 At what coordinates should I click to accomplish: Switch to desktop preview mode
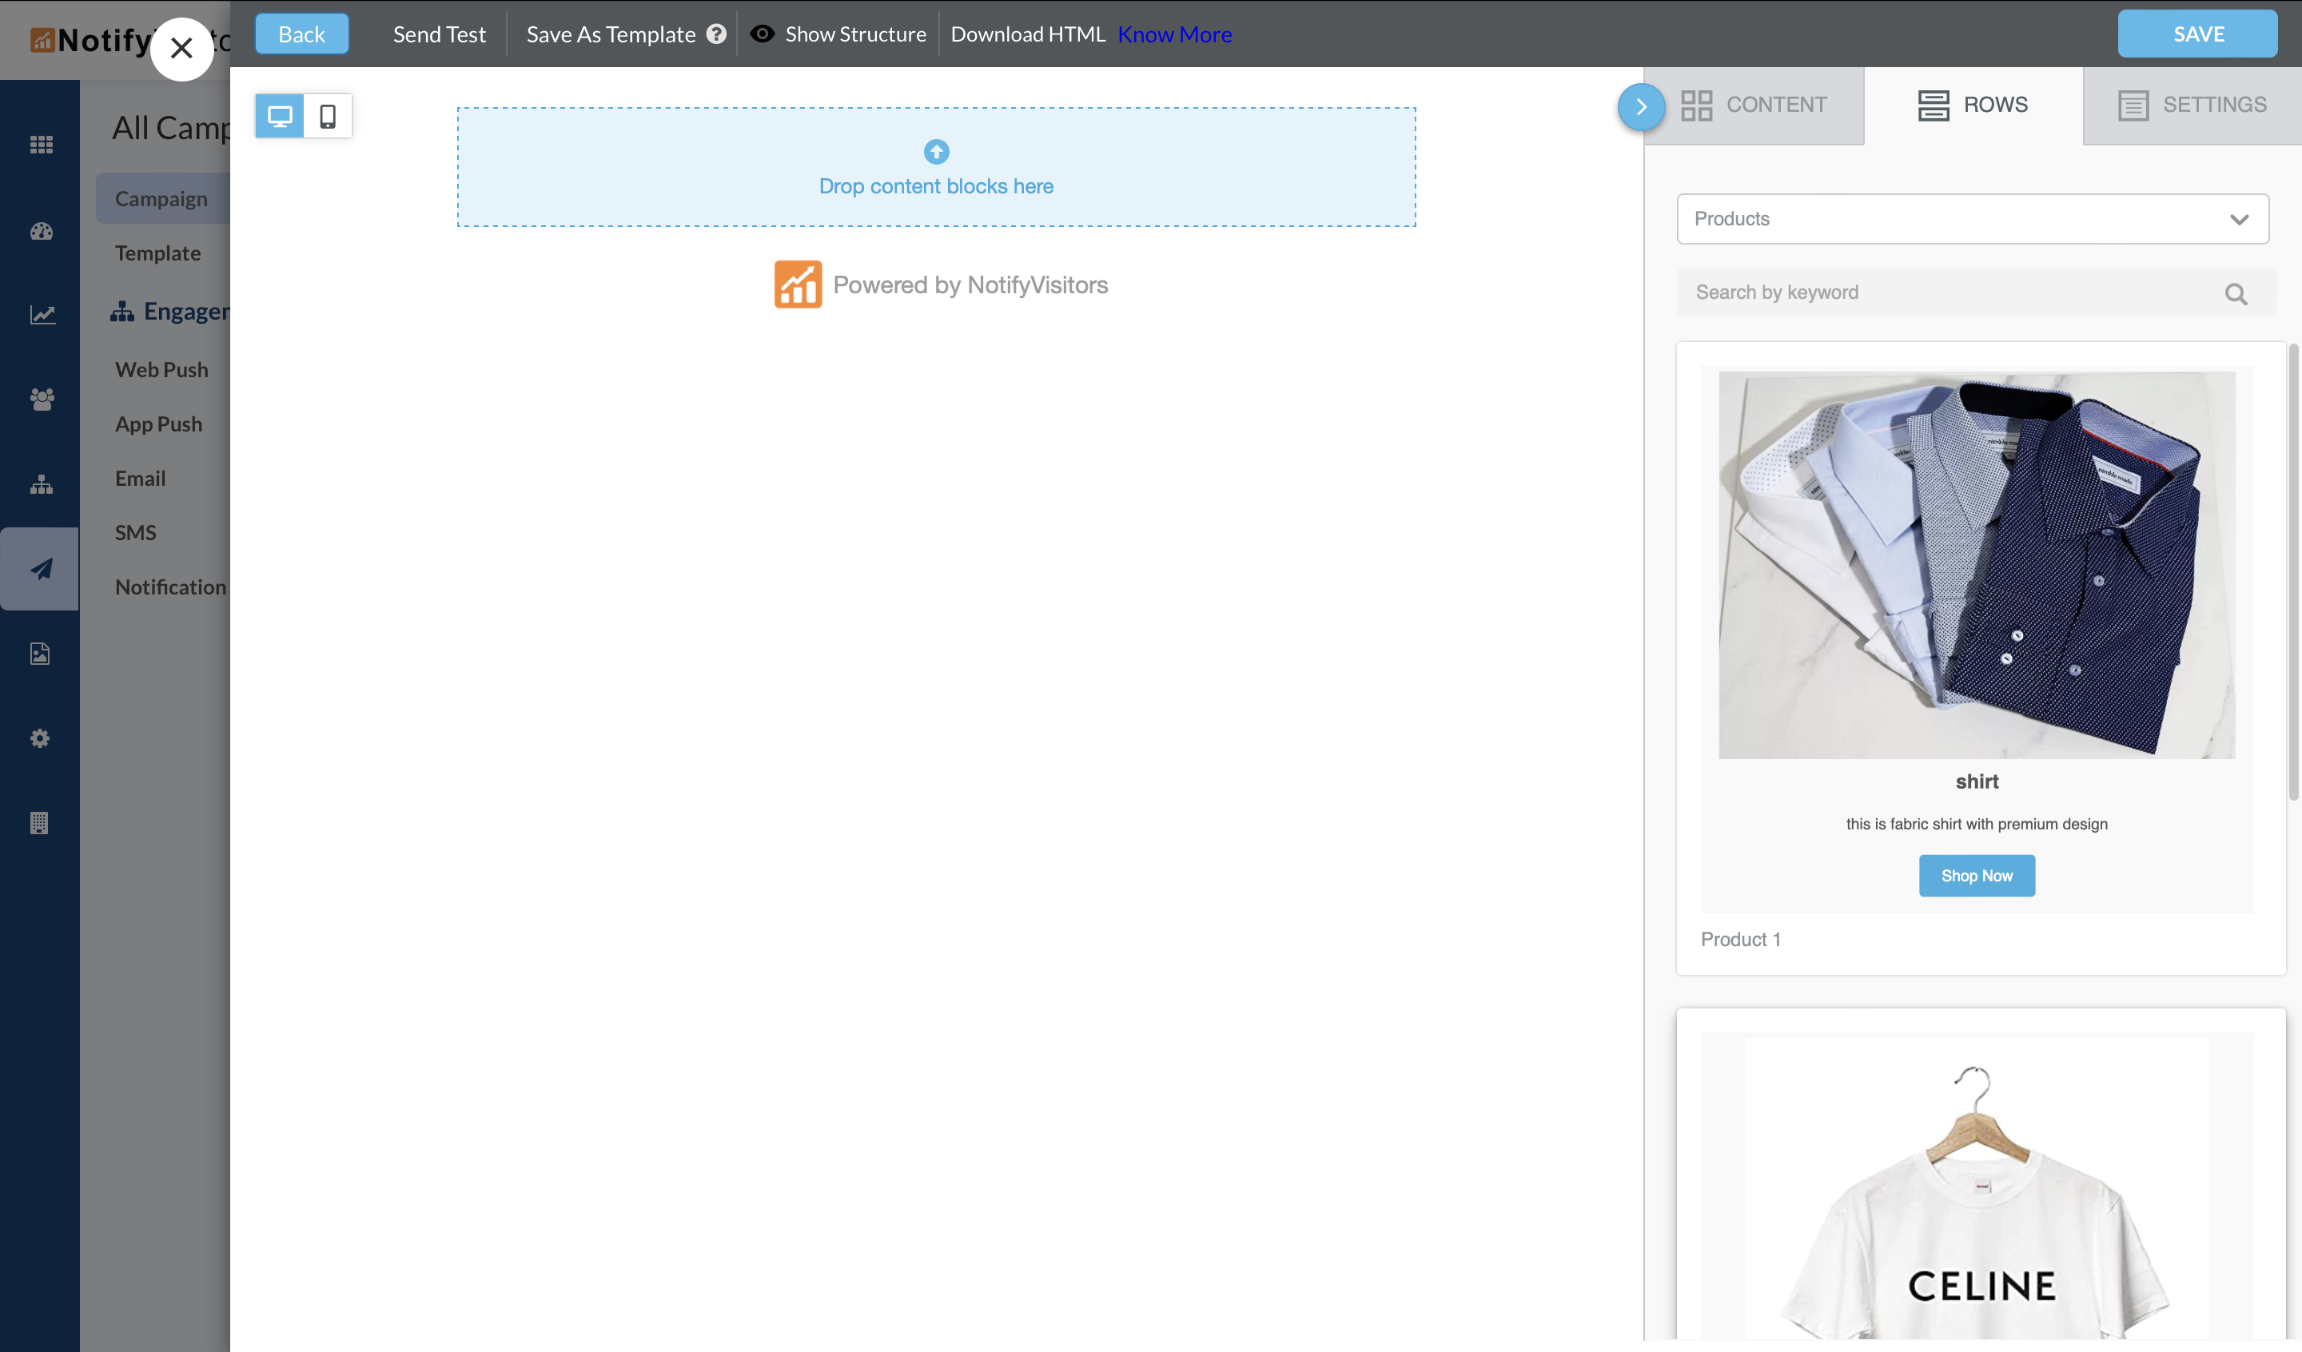[x=280, y=116]
